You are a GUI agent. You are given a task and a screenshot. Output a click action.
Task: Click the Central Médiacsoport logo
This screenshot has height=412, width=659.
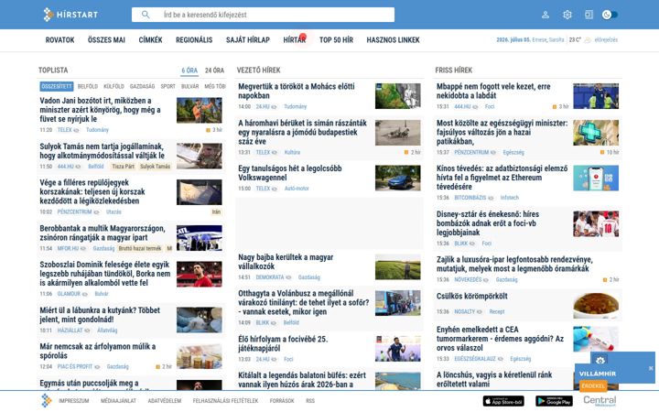(x=600, y=401)
